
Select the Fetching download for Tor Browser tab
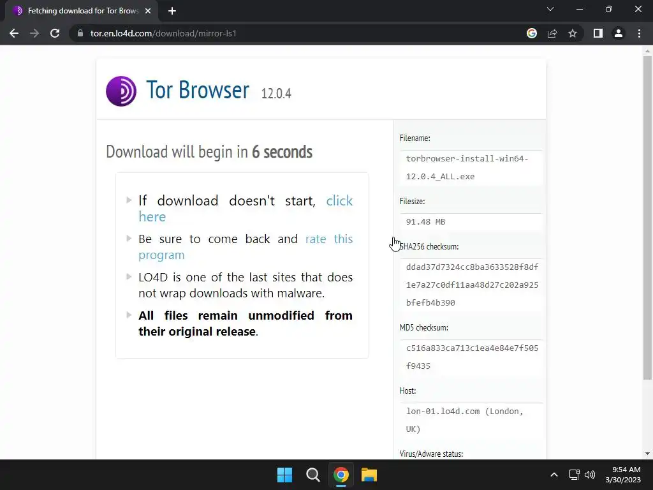[82, 11]
